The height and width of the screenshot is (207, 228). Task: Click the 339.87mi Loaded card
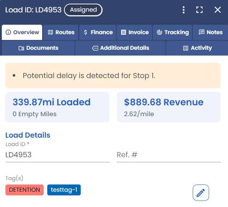pyautogui.click(x=57, y=107)
